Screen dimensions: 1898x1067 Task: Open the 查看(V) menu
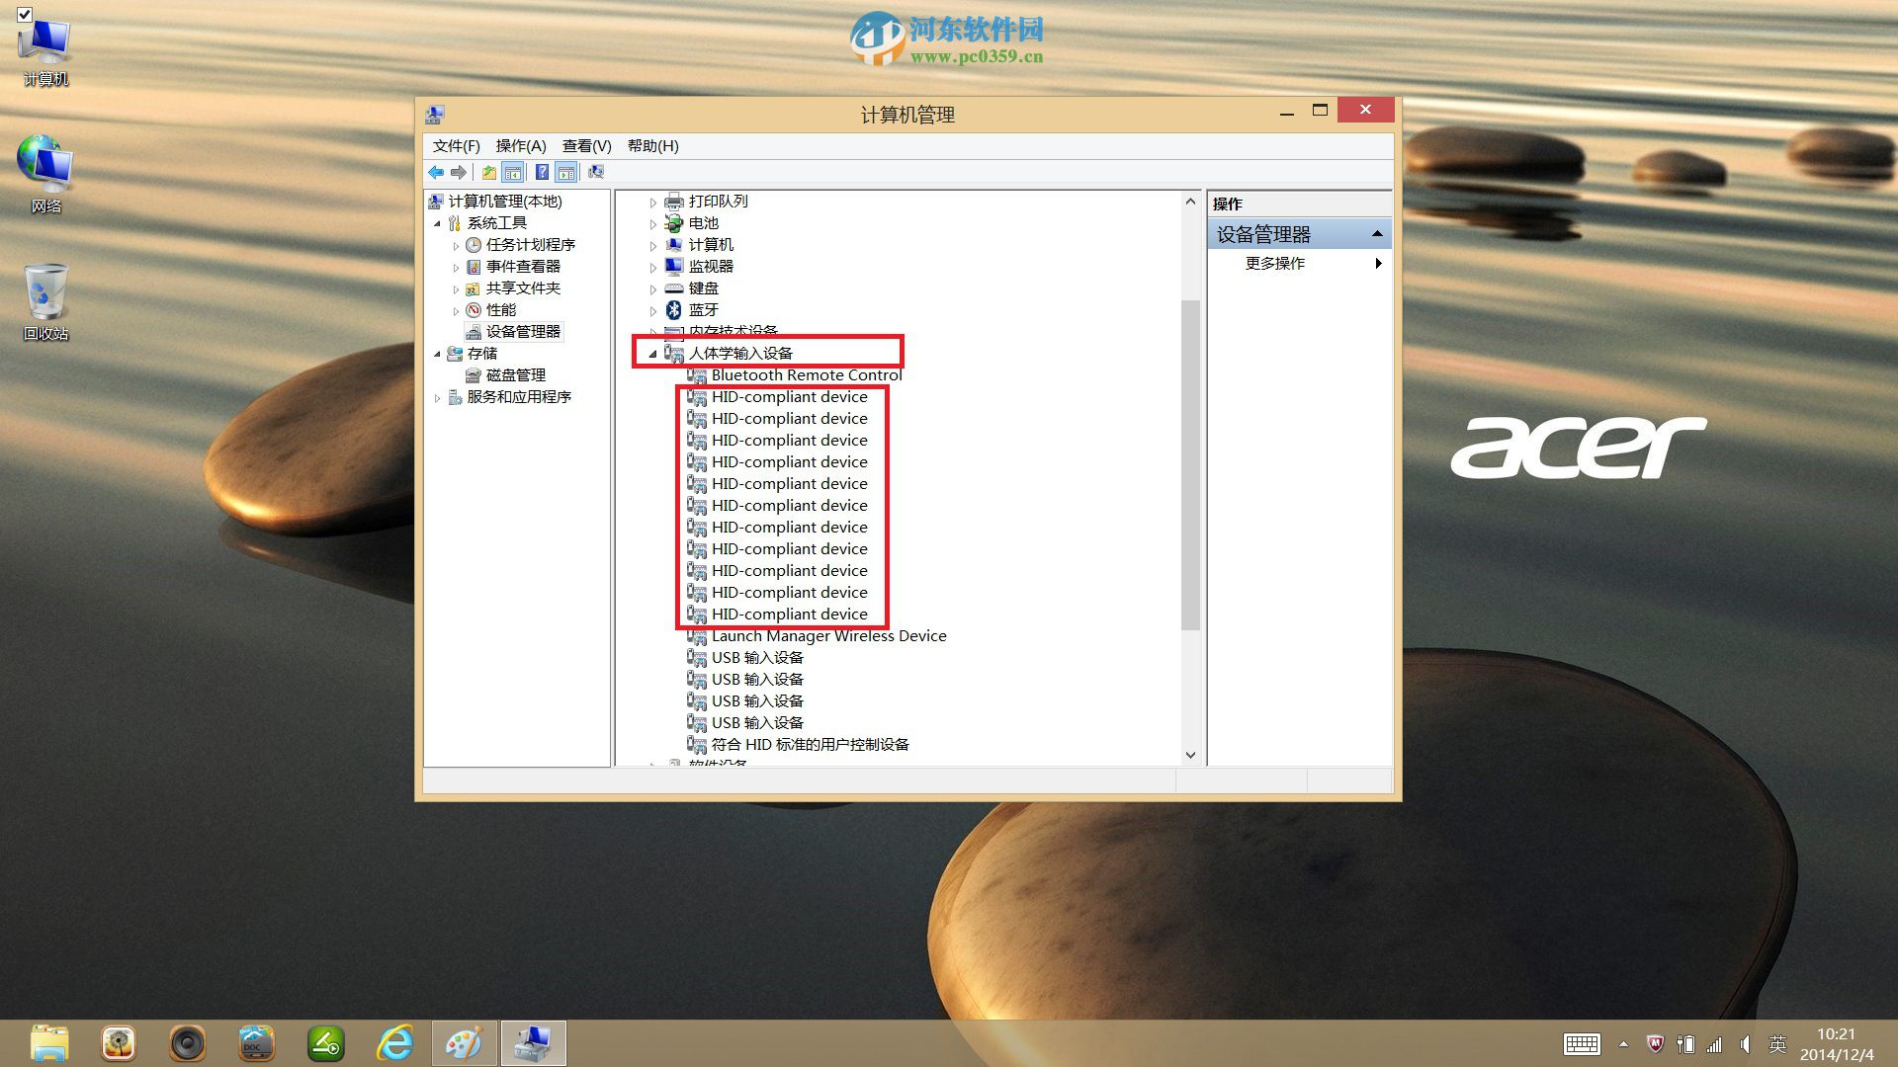tap(586, 146)
